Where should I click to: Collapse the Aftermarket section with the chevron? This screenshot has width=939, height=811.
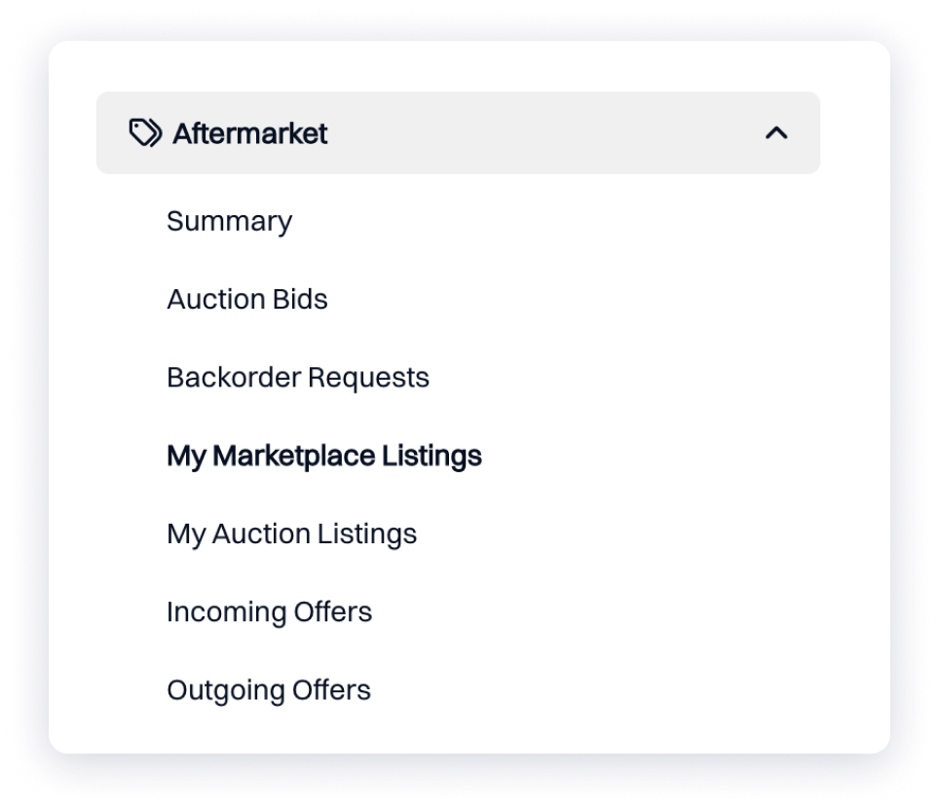pyautogui.click(x=776, y=133)
